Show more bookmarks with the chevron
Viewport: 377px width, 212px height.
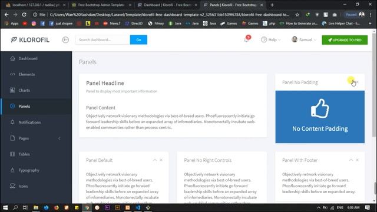(371, 24)
